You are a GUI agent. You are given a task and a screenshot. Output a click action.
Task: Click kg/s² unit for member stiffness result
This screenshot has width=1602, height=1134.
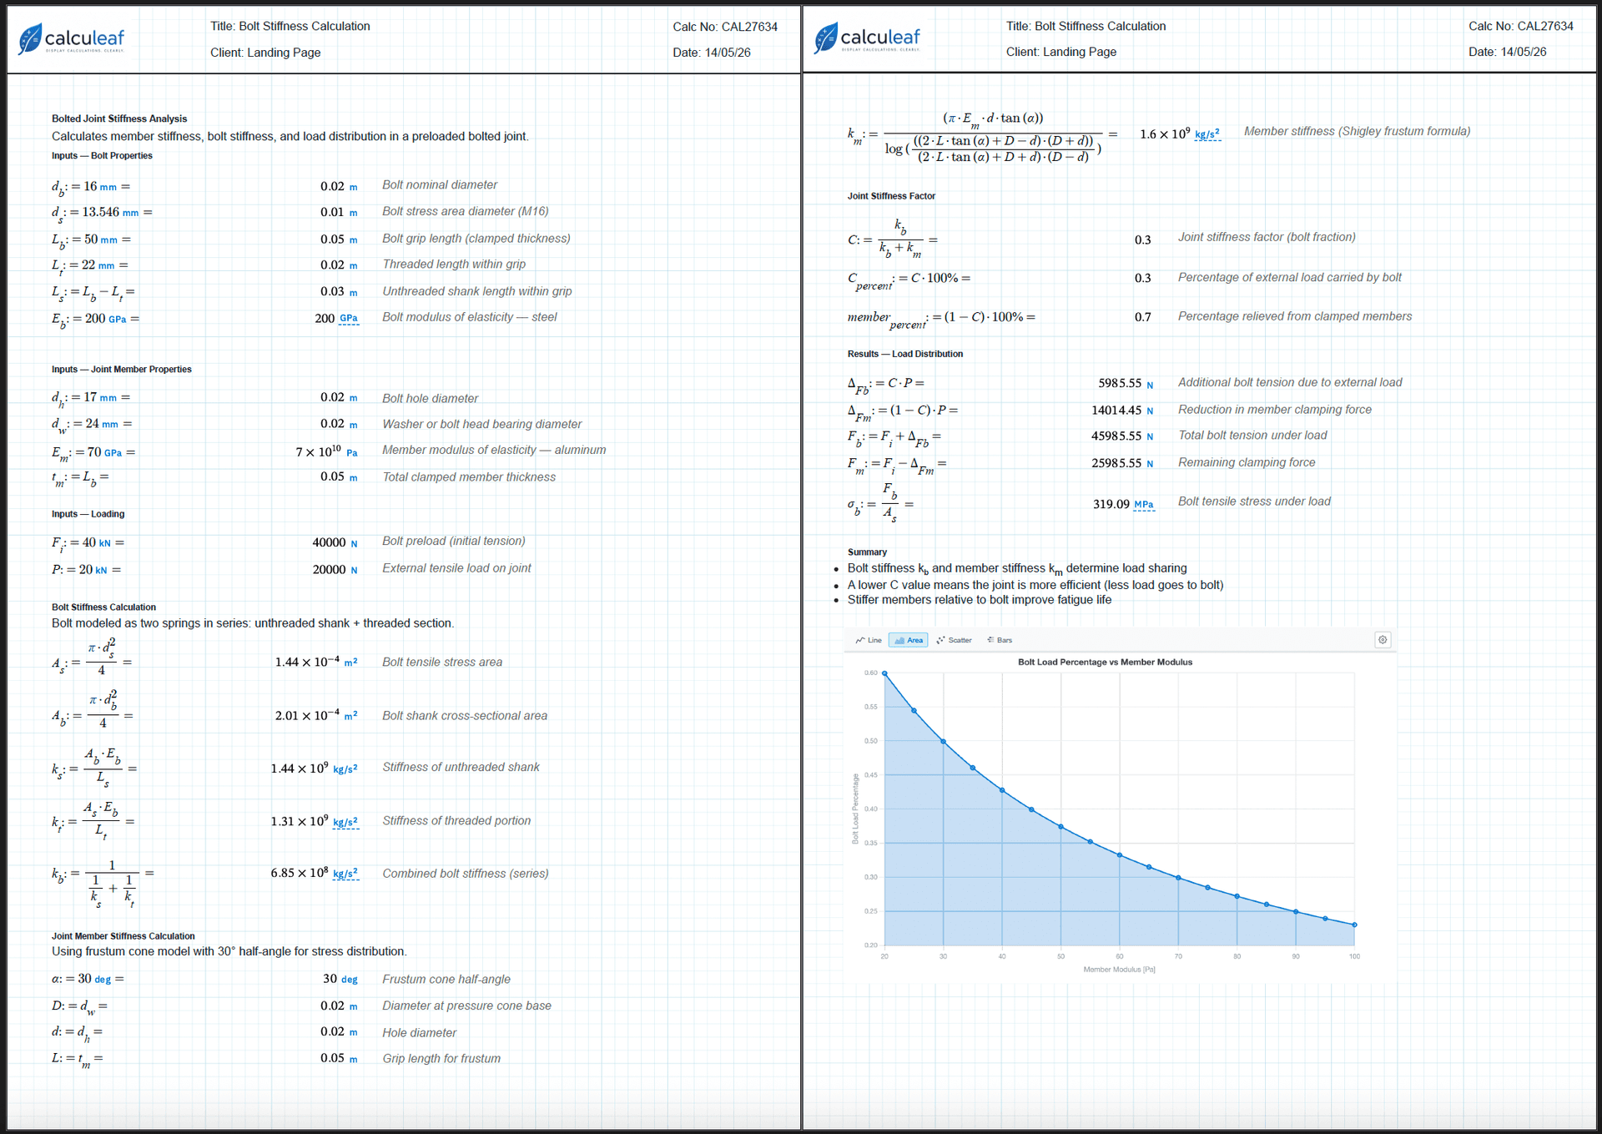(1207, 134)
